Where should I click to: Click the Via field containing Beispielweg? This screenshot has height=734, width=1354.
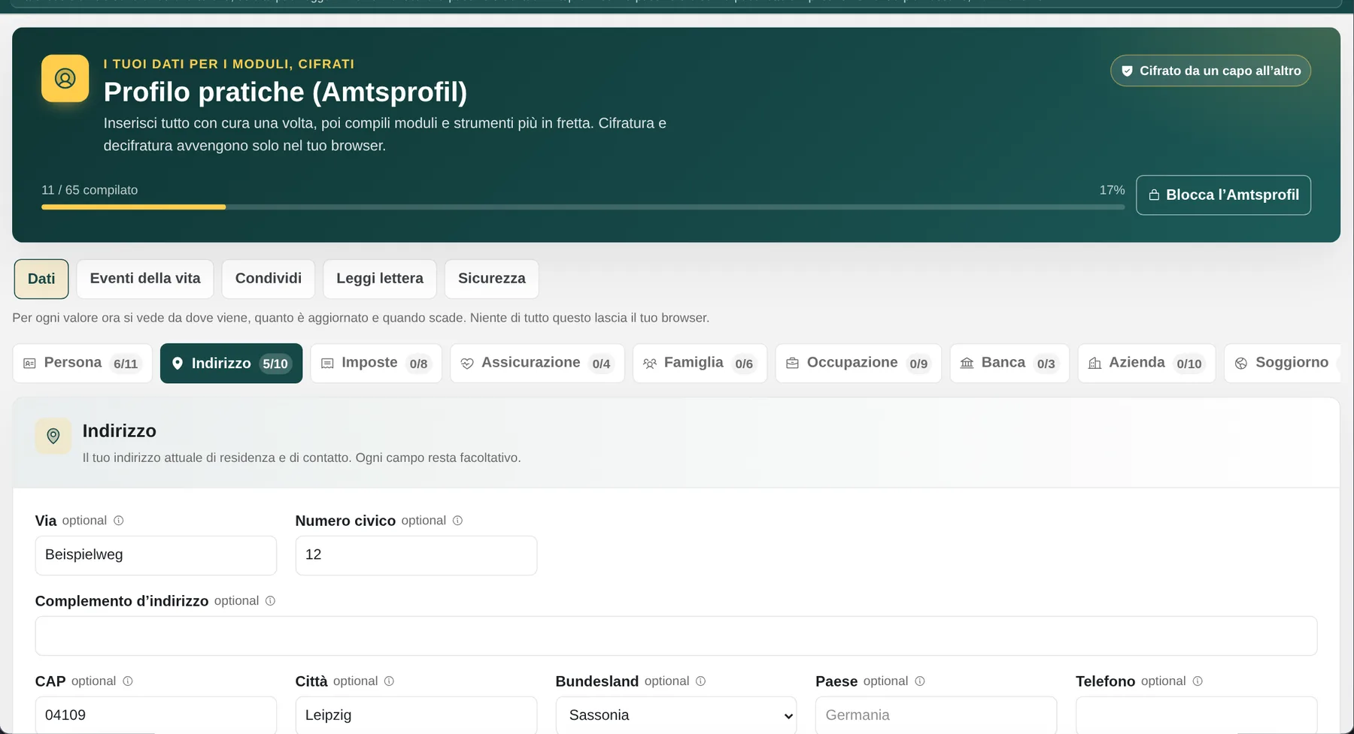pyautogui.click(x=156, y=555)
